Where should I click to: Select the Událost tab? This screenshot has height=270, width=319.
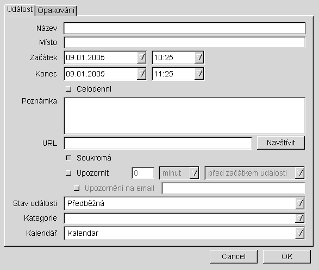pyautogui.click(x=20, y=10)
